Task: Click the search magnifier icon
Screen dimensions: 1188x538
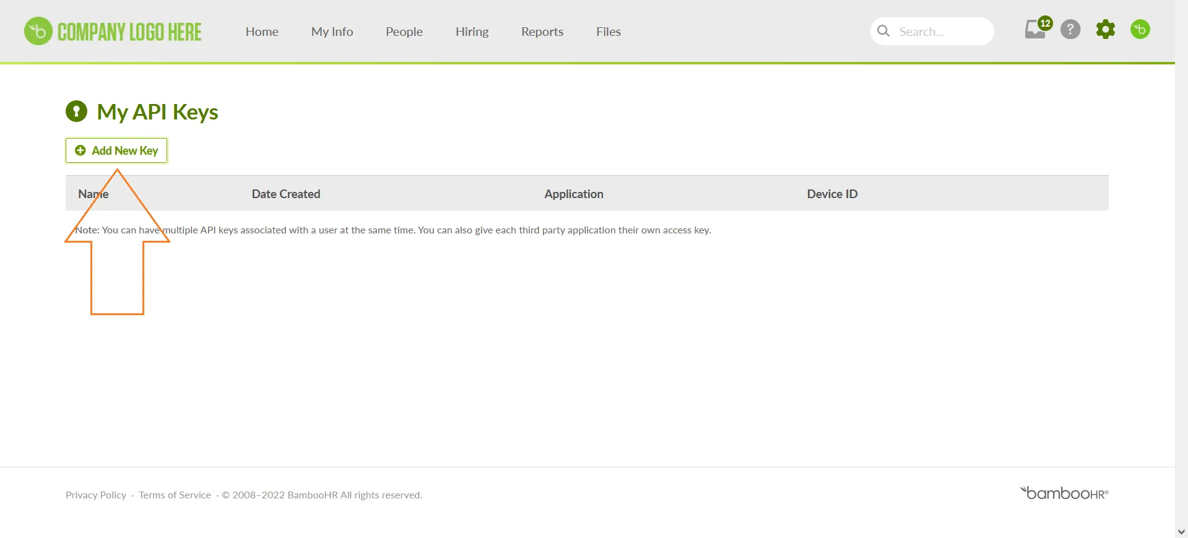Action: [x=883, y=31]
